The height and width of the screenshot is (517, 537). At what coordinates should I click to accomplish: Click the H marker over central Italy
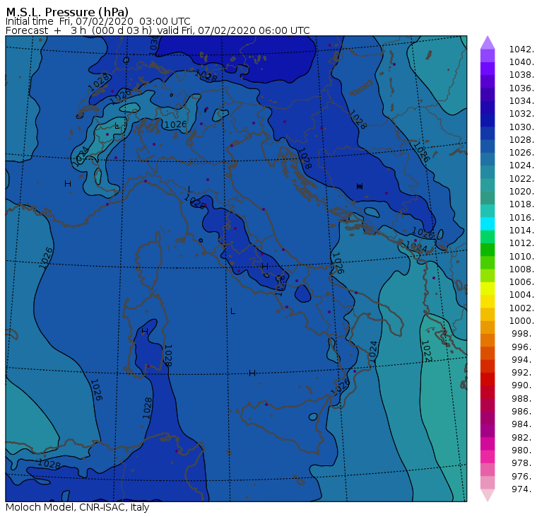click(265, 266)
